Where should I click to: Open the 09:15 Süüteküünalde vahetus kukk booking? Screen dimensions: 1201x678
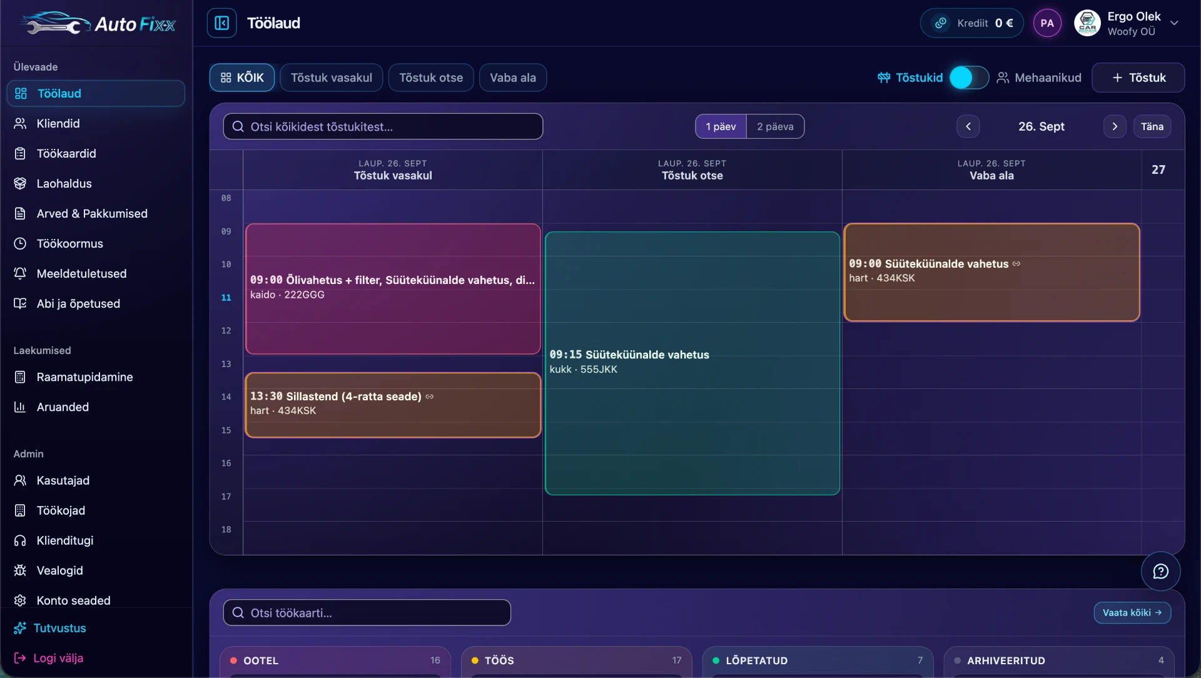click(692, 363)
